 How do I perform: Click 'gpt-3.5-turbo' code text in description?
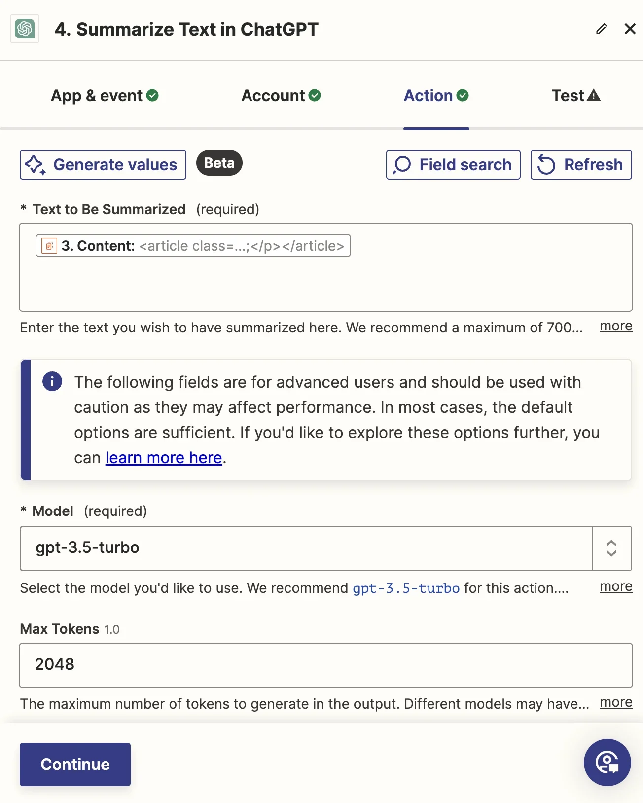pos(406,588)
